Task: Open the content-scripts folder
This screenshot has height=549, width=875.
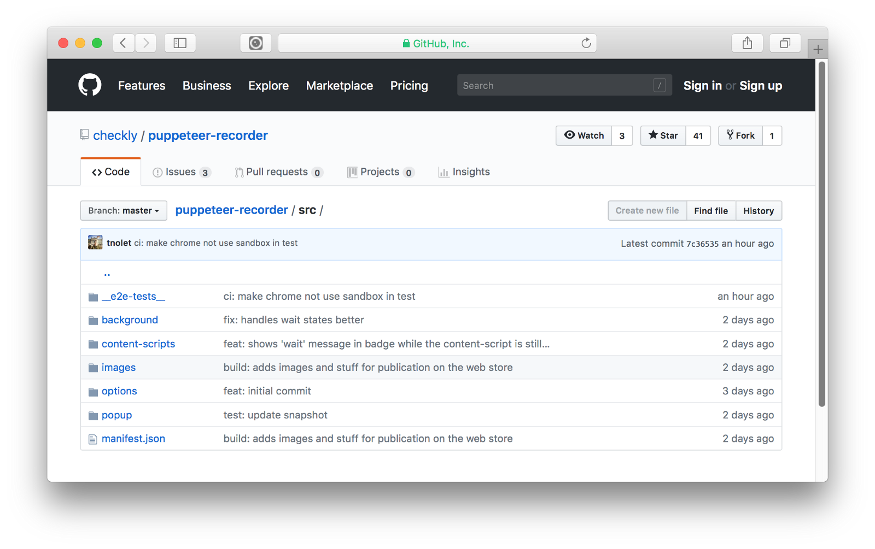Action: 138,344
